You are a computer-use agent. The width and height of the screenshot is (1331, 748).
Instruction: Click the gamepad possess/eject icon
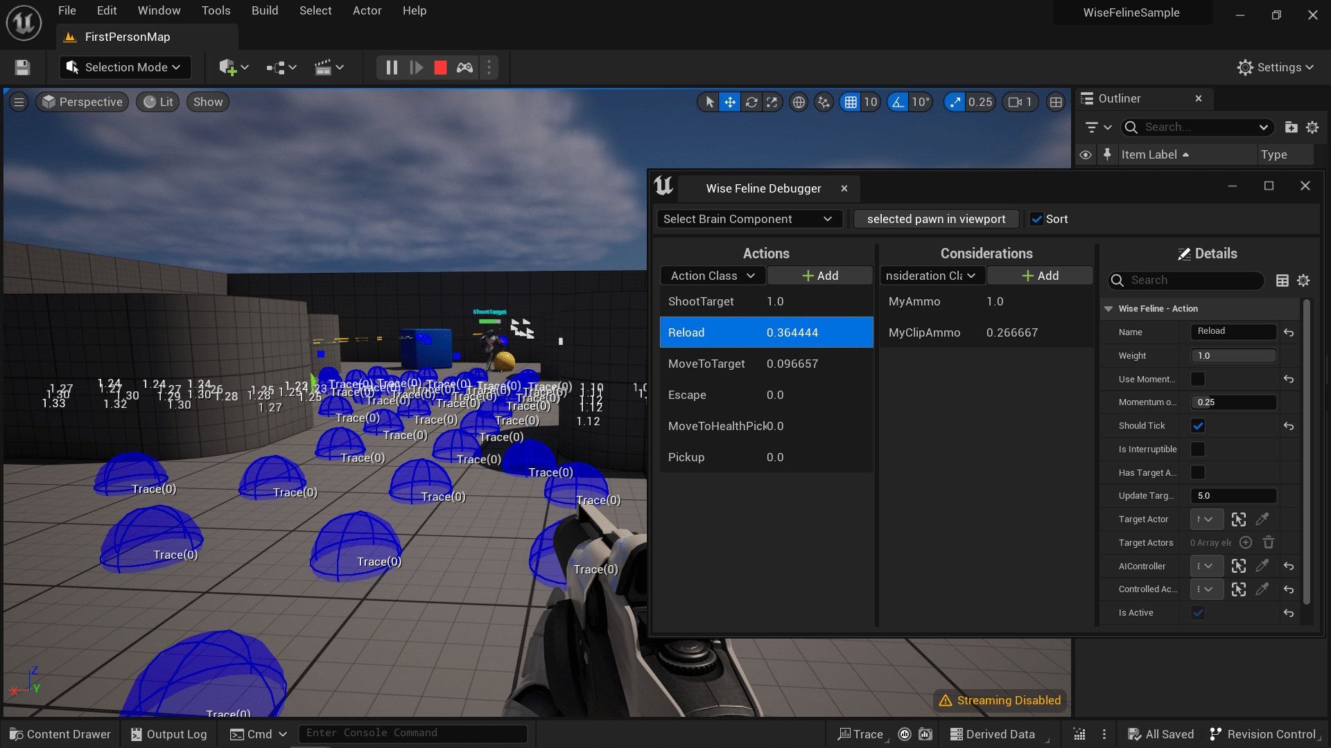coord(464,67)
